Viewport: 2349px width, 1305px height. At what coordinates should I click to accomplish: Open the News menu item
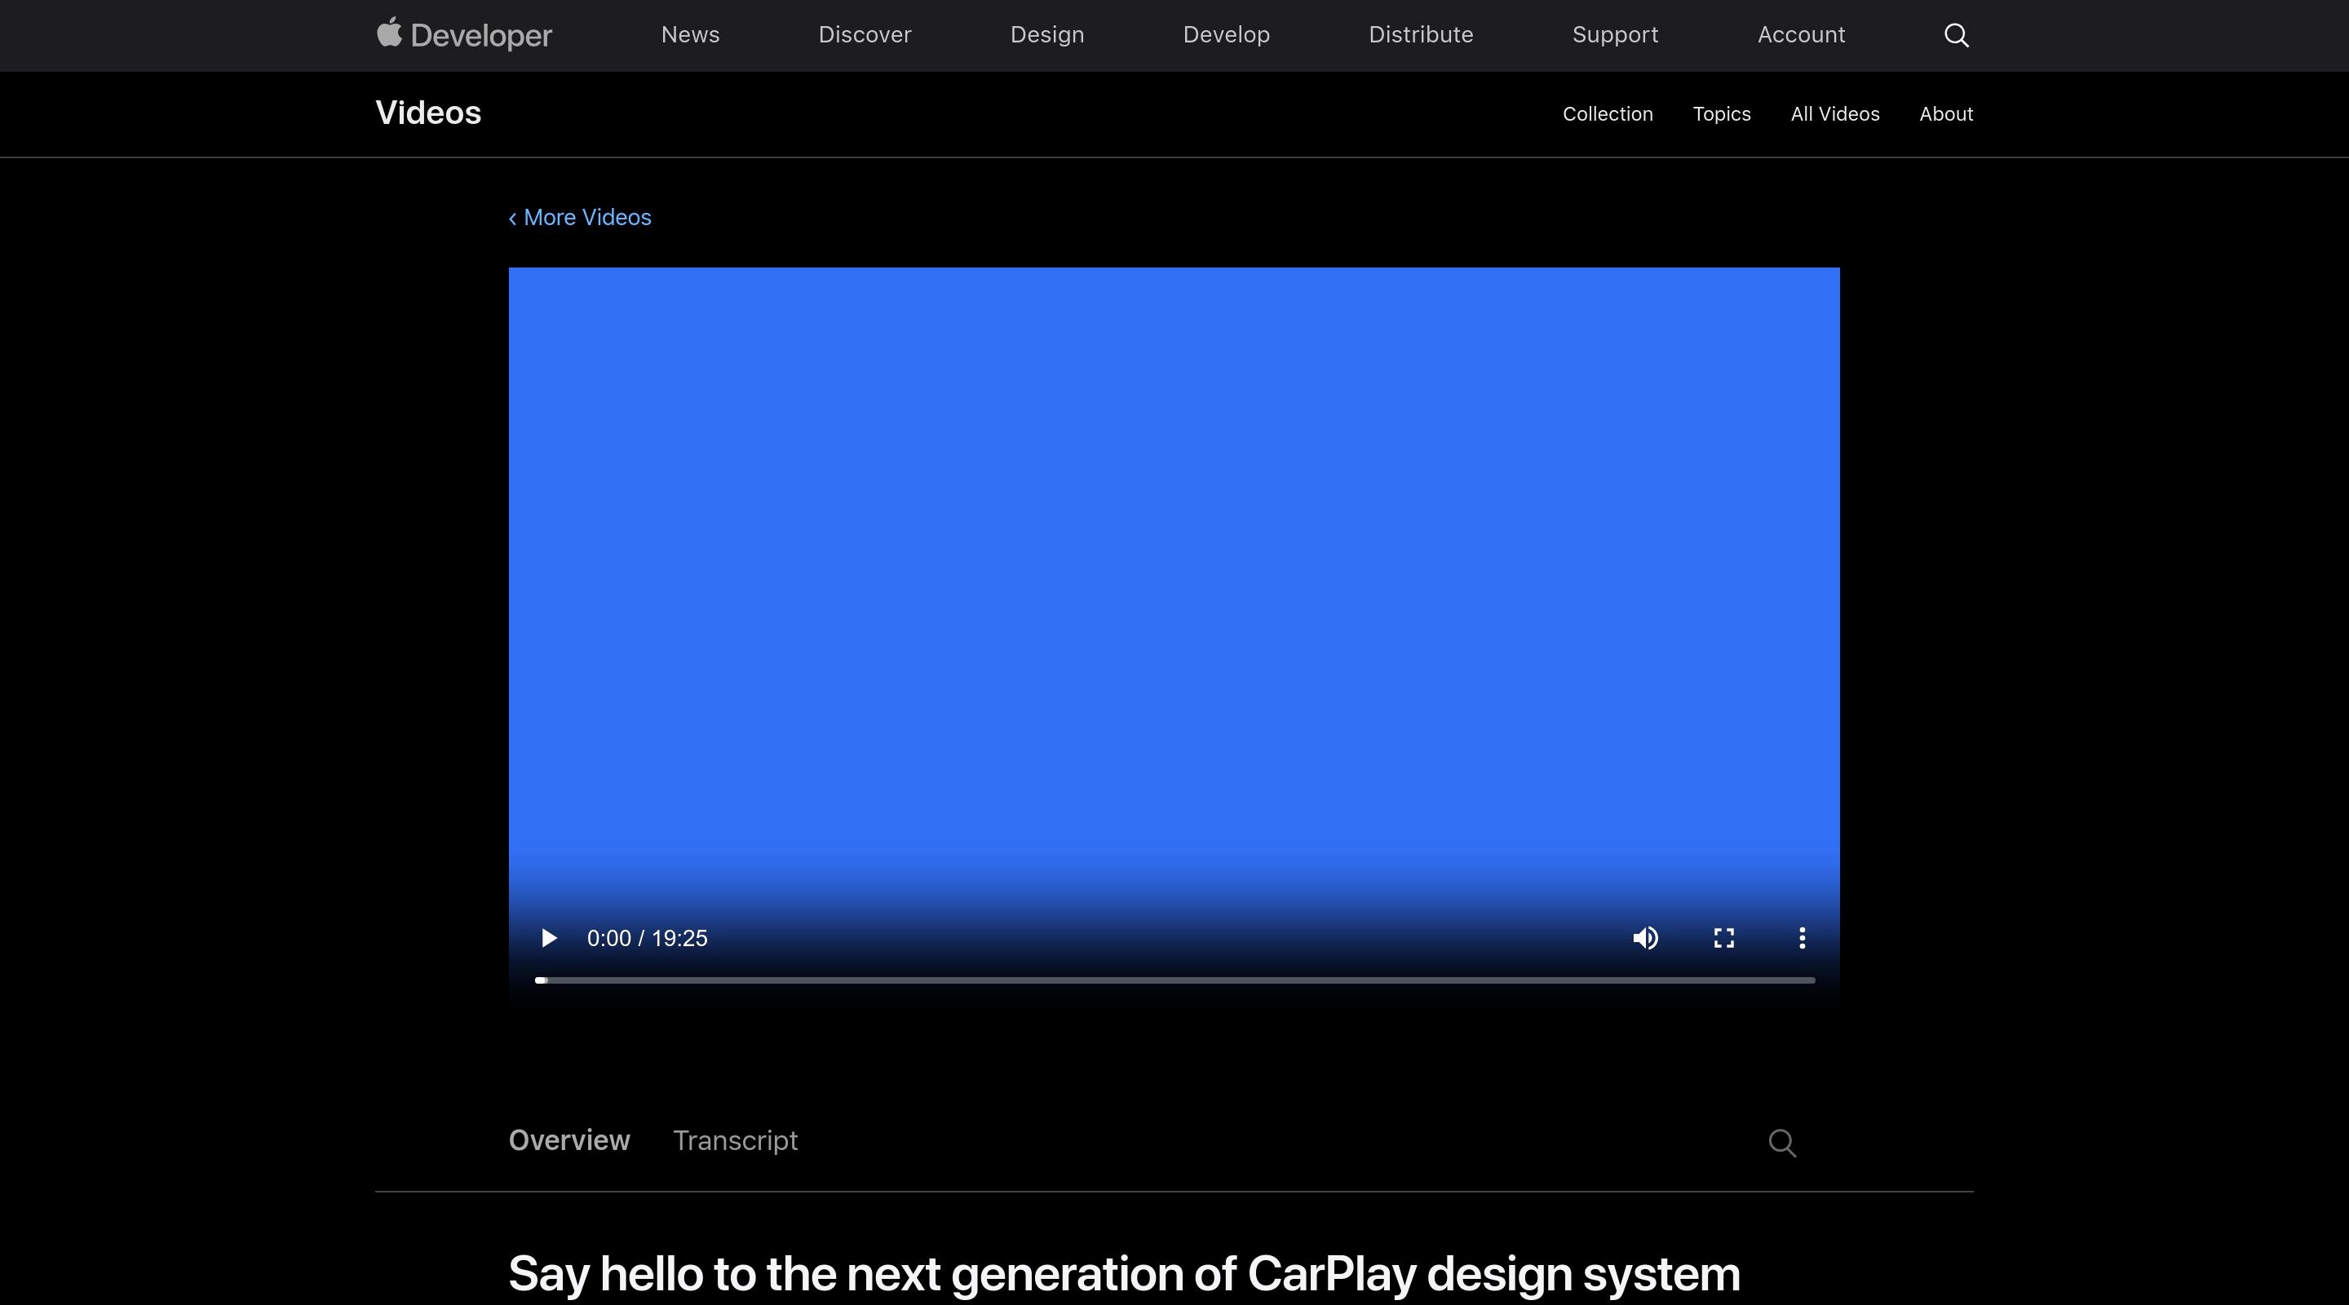[690, 34]
